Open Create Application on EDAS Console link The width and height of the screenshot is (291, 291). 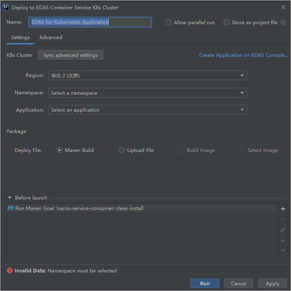pyautogui.click(x=244, y=55)
